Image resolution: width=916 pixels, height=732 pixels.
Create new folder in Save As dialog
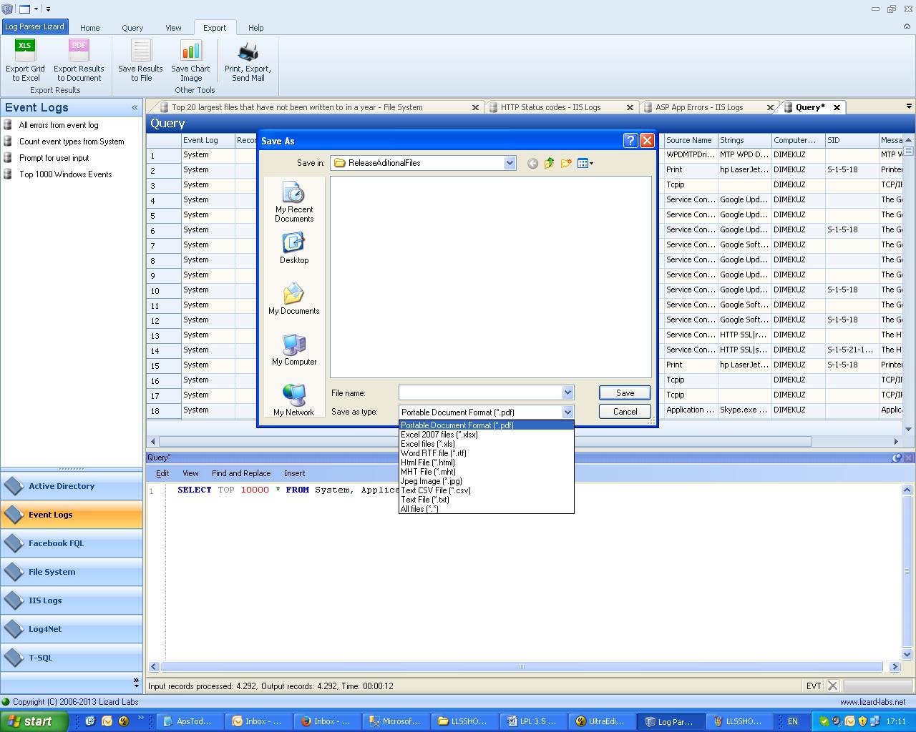coord(566,163)
